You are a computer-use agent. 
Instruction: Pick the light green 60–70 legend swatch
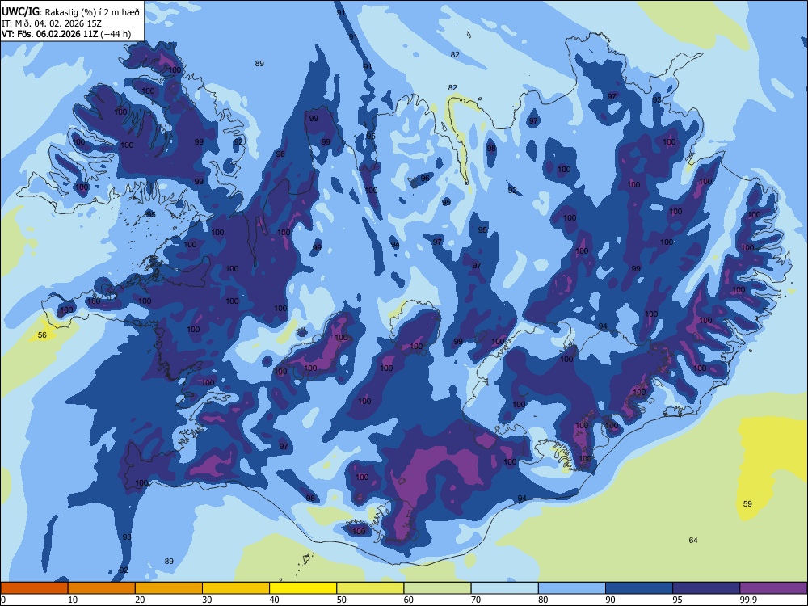(x=437, y=588)
